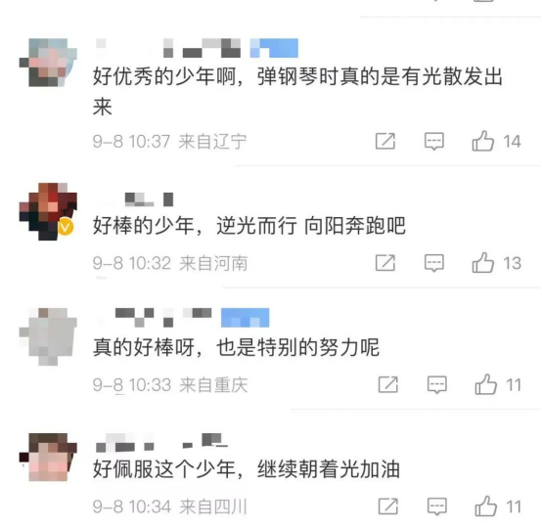542x528 pixels.
Task: Share the 河南 comment using the repost icon
Action: 385,263
